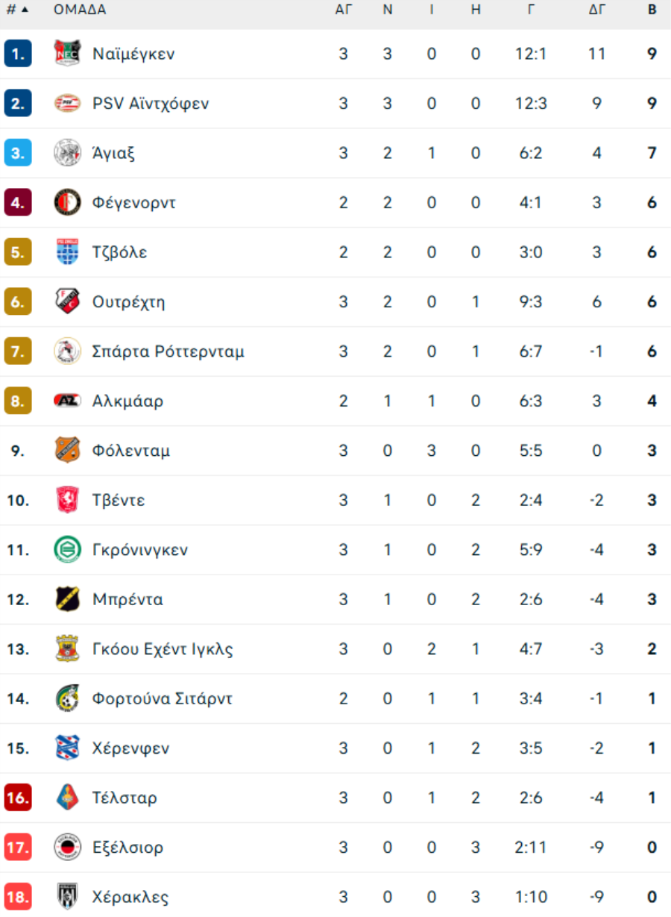
Task: Click red position badge 18 for Χέρακλες
Action: click(18, 897)
